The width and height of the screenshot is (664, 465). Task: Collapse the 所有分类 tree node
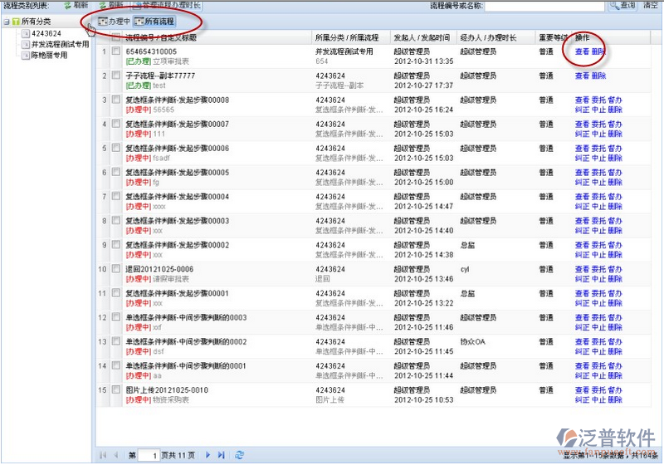[7, 21]
